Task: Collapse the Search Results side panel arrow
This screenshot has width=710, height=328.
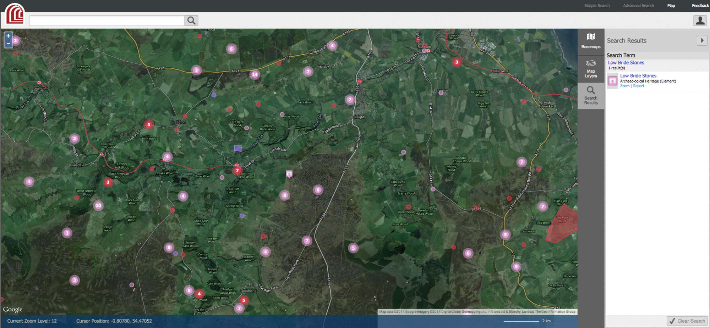Action: click(702, 40)
